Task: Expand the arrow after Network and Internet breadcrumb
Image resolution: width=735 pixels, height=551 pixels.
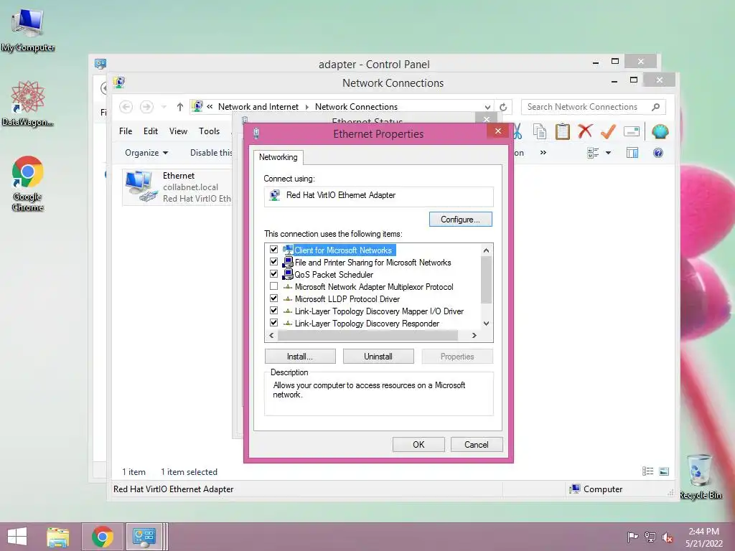Action: point(306,108)
